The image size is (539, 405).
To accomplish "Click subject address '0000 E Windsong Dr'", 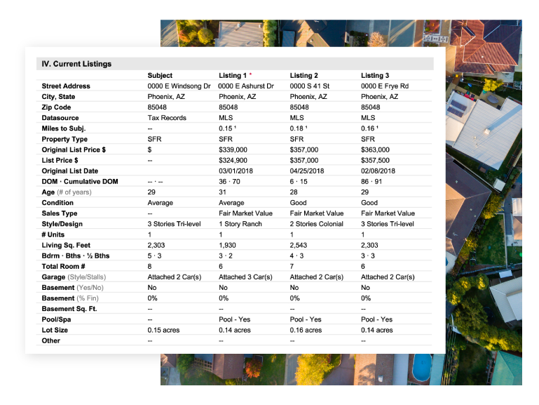I will [x=179, y=86].
